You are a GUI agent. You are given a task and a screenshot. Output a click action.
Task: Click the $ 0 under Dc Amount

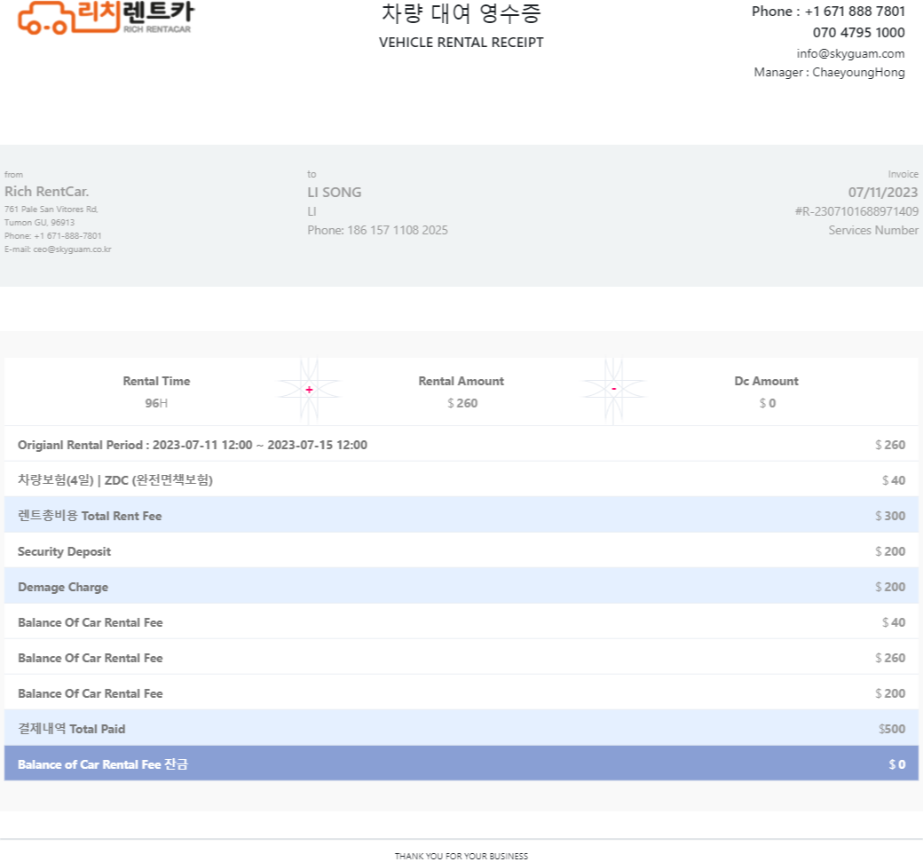click(768, 403)
